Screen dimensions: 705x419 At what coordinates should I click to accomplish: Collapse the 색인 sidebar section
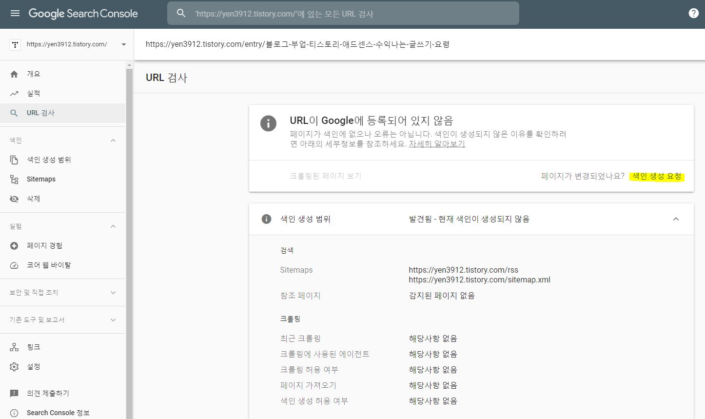click(x=113, y=140)
